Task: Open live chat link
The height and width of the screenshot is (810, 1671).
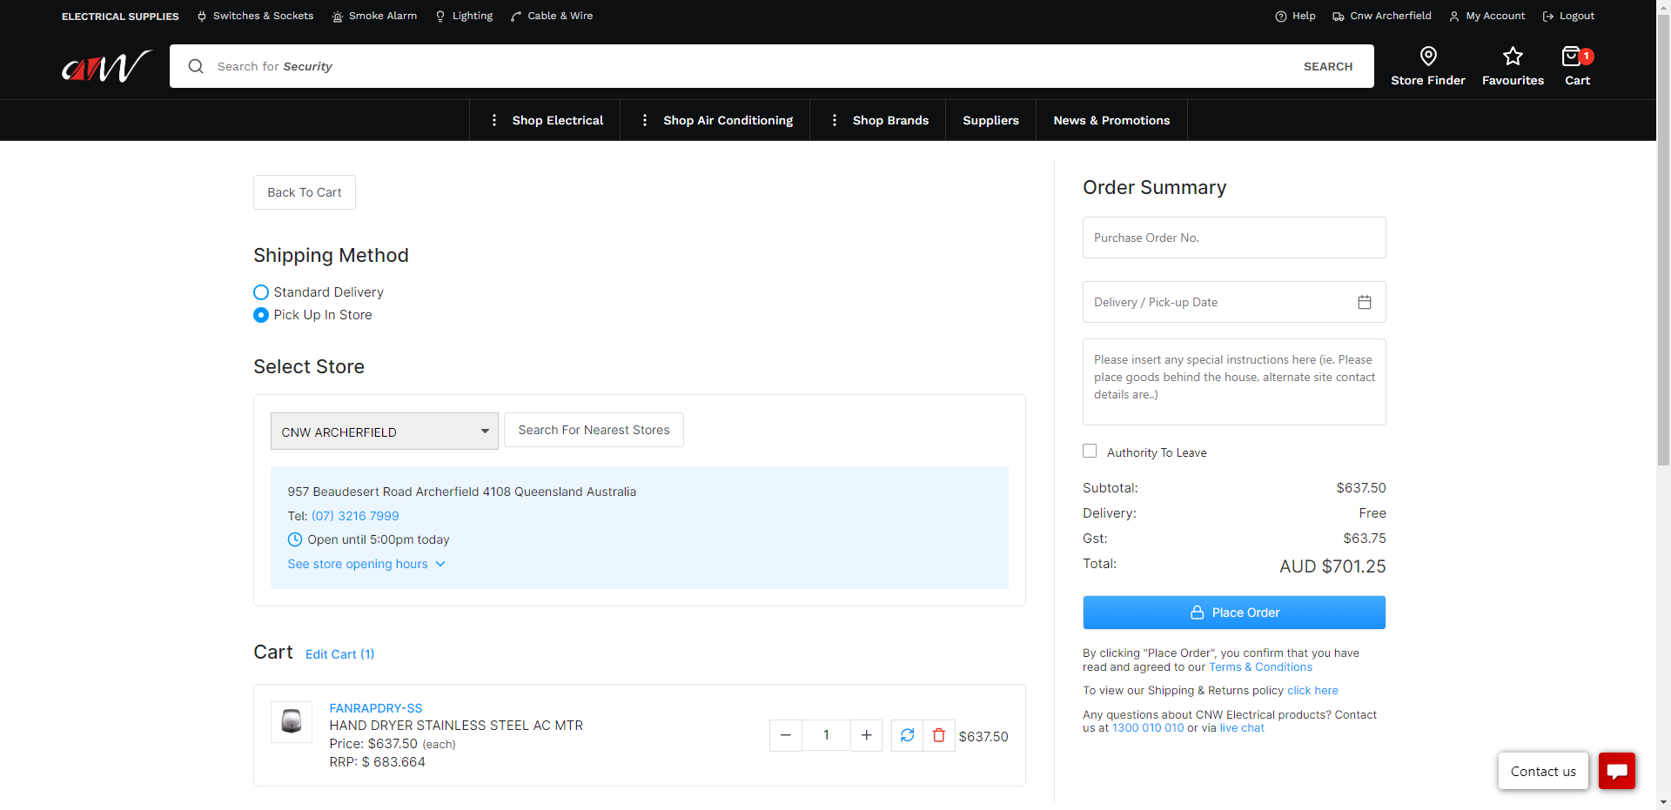Action: pos(1242,728)
